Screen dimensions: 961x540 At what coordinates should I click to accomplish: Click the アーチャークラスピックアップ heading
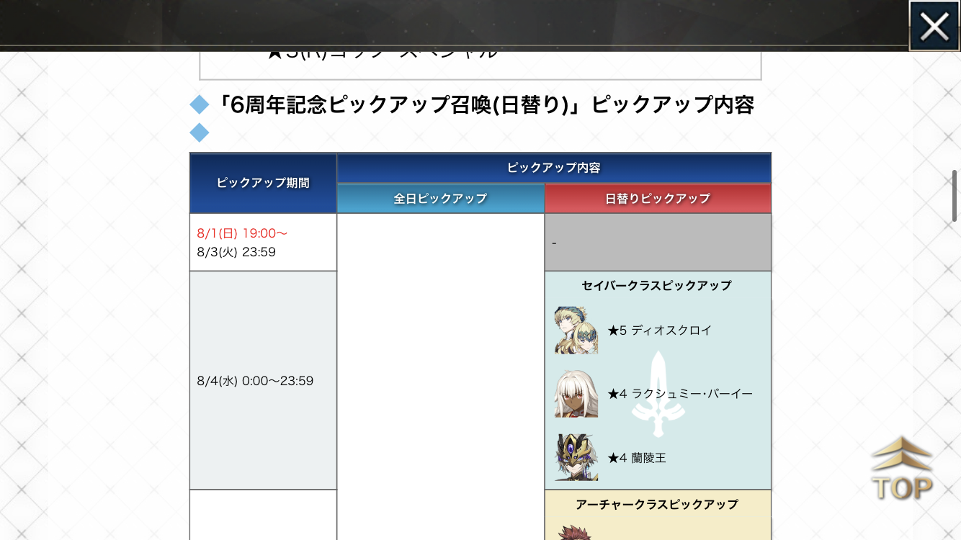point(656,505)
